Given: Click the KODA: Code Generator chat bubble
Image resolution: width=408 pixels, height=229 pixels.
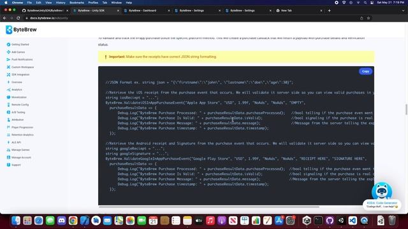Looking at the screenshot, I should 382,205.
